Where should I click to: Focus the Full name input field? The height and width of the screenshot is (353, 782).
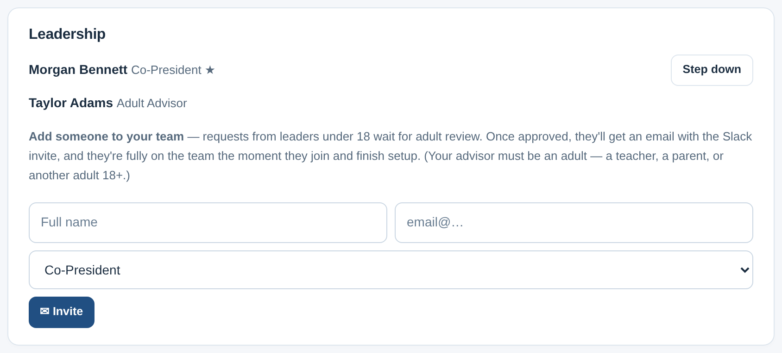click(x=208, y=223)
